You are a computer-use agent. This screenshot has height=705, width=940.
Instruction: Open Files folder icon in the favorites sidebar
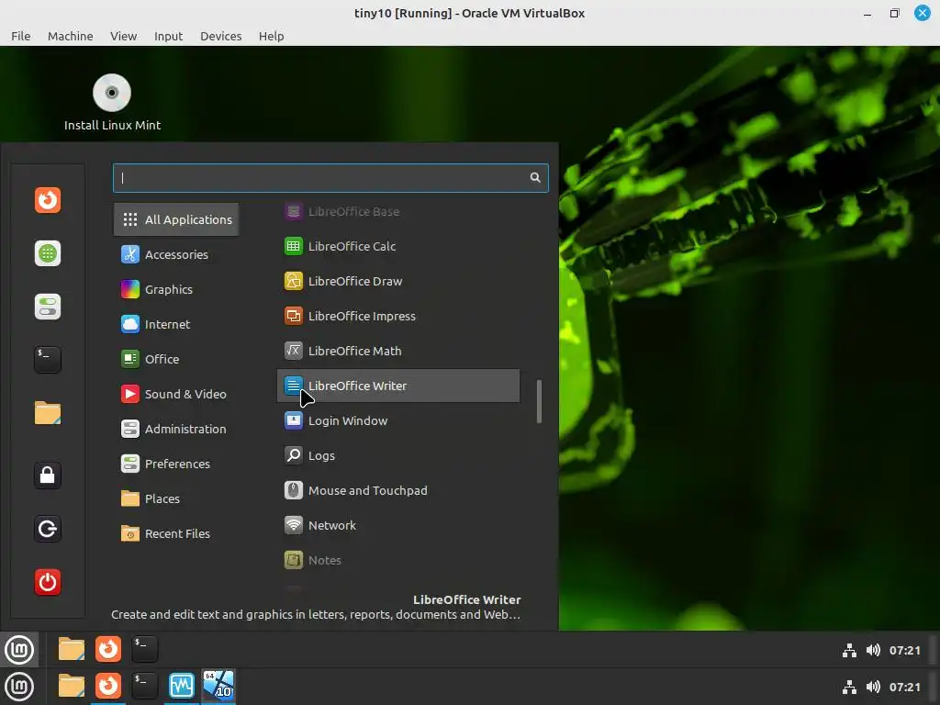click(48, 413)
